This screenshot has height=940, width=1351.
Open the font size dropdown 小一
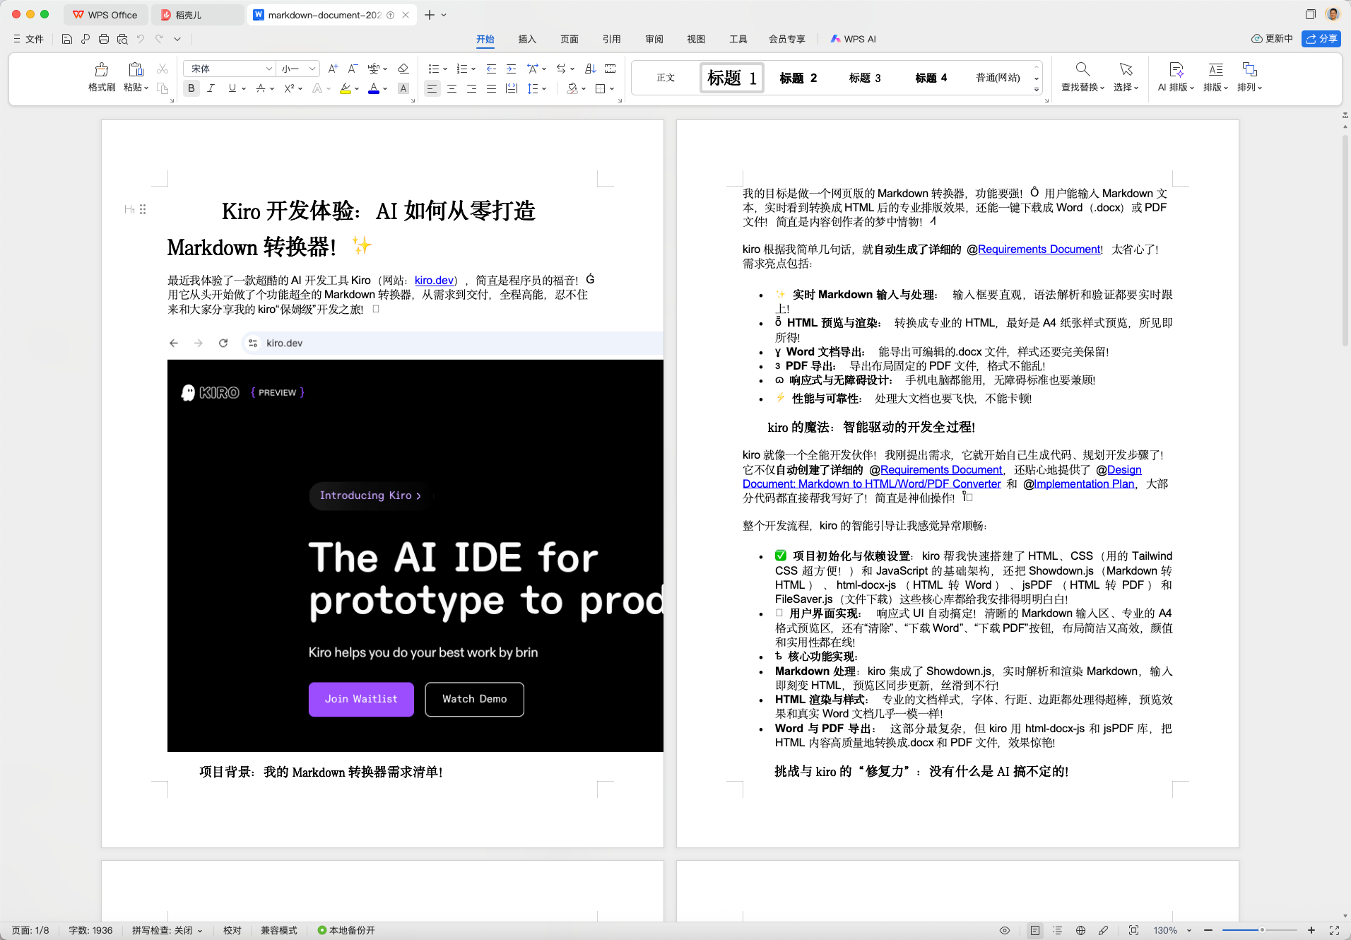tap(312, 69)
